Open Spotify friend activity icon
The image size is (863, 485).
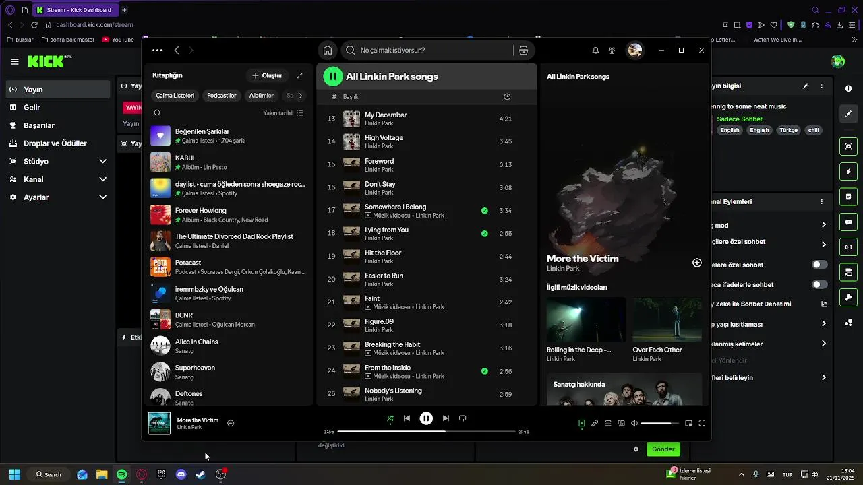[x=612, y=50]
